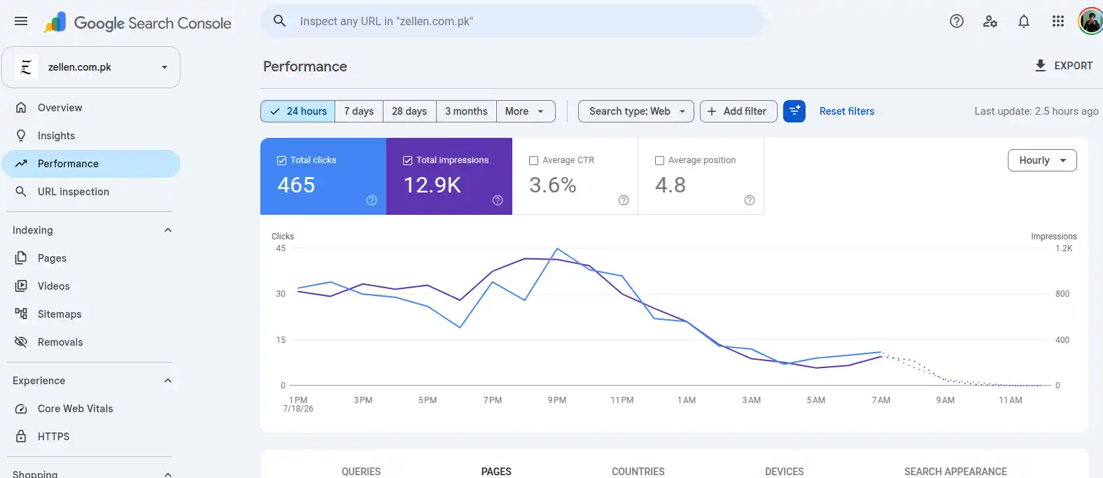1103x478 pixels.
Task: Open users and permissions settings icon
Action: 990,21
